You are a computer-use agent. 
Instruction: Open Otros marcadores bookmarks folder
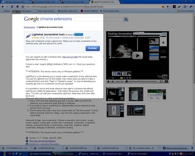tap(185, 11)
